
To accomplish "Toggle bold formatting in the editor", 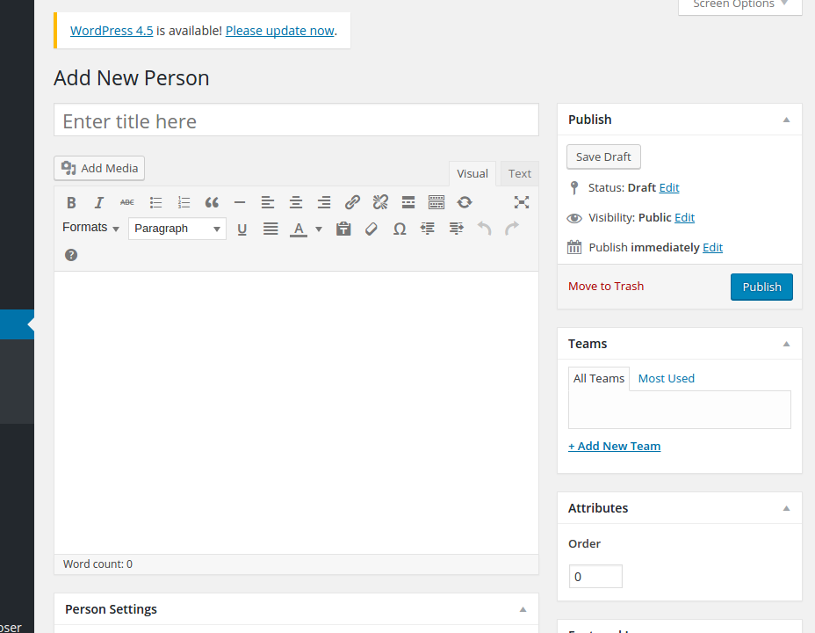I will [x=71, y=202].
